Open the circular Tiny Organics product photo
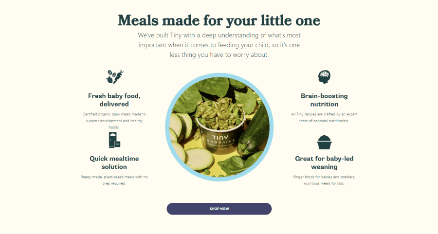438x234 pixels. click(x=219, y=127)
